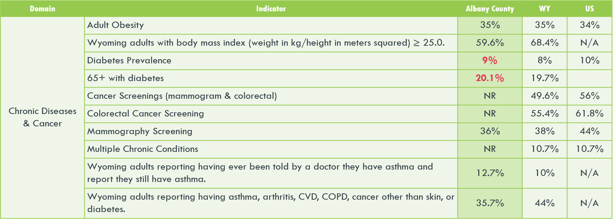Click the WY column header
Image resolution: width=613 pixels, height=222 pixels.
pyautogui.click(x=545, y=9)
